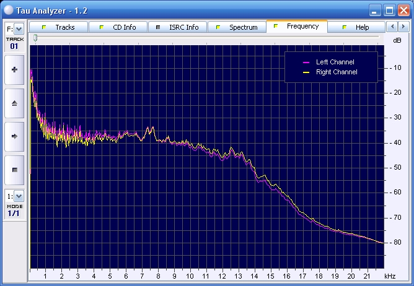Expand the mode selector dropdown
Image resolution: width=414 pixels, height=286 pixels.
(x=19, y=196)
